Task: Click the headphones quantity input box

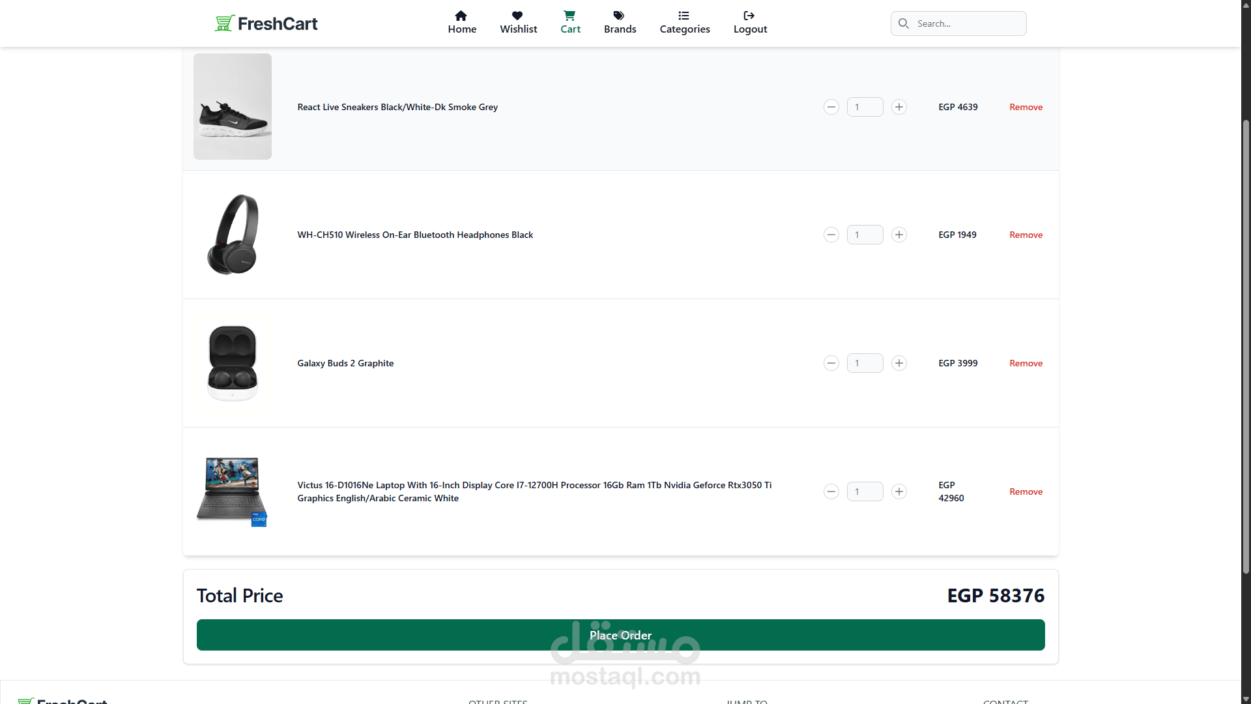Action: (865, 235)
